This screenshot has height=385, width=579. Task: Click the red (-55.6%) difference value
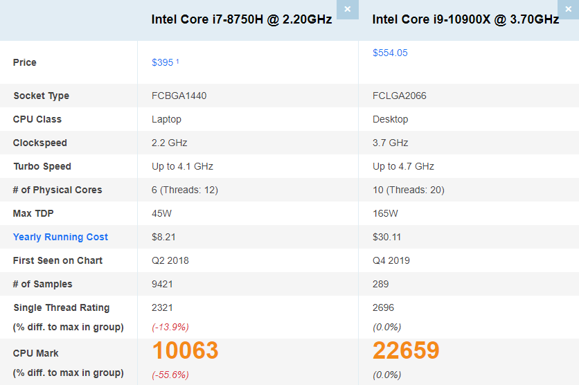pyautogui.click(x=170, y=375)
